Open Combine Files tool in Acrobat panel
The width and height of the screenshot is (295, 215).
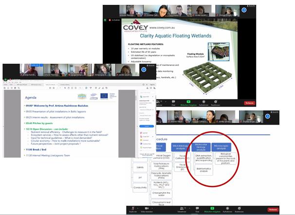point(145,144)
